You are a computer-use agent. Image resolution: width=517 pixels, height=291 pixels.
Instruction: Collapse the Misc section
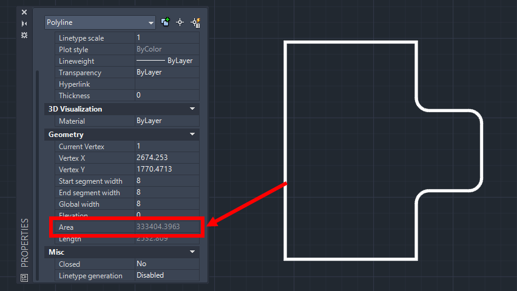(192, 252)
